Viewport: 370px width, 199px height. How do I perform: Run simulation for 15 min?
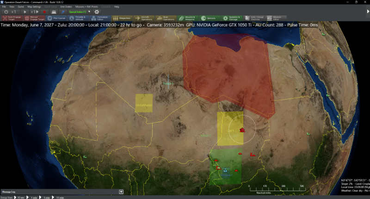click(x=58, y=197)
